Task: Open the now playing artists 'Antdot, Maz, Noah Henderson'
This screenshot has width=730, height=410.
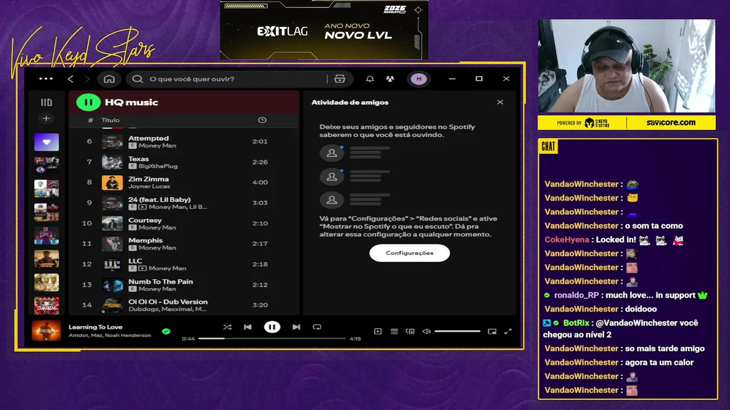Action: click(109, 335)
